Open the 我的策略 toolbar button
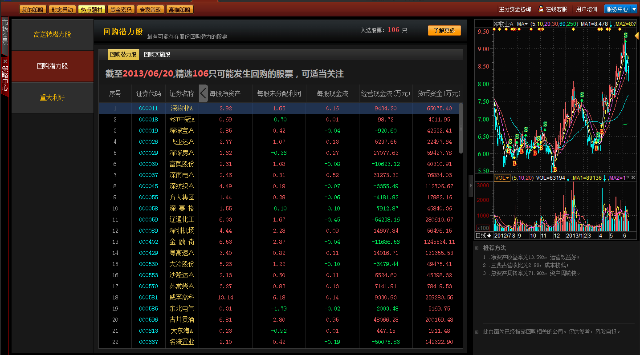The height and width of the screenshot is (355, 640). point(33,9)
